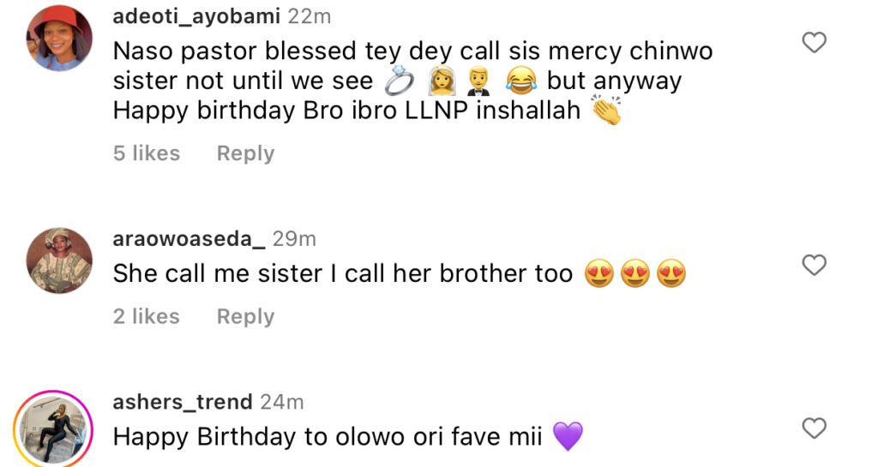Click the 24m timestamp on ashers_trend's comment
Image resolution: width=878 pixels, height=467 pixels.
point(282,402)
